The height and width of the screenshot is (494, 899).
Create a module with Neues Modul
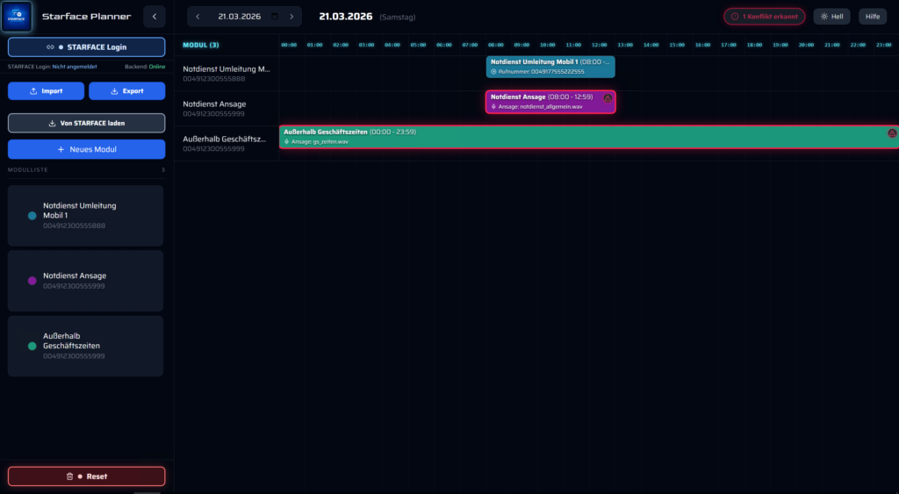86,149
